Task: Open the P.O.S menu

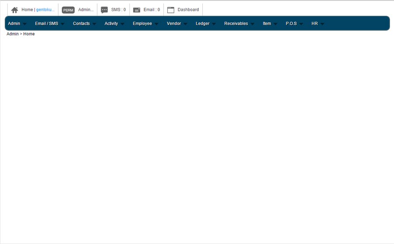Action: 291,23
